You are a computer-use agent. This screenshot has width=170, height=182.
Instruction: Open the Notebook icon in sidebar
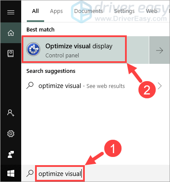tap(10, 53)
